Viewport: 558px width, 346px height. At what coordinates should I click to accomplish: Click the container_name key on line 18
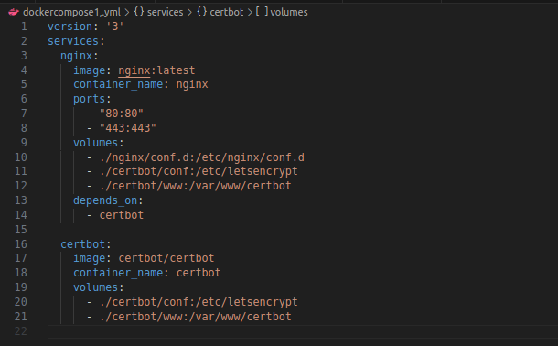[118, 273]
